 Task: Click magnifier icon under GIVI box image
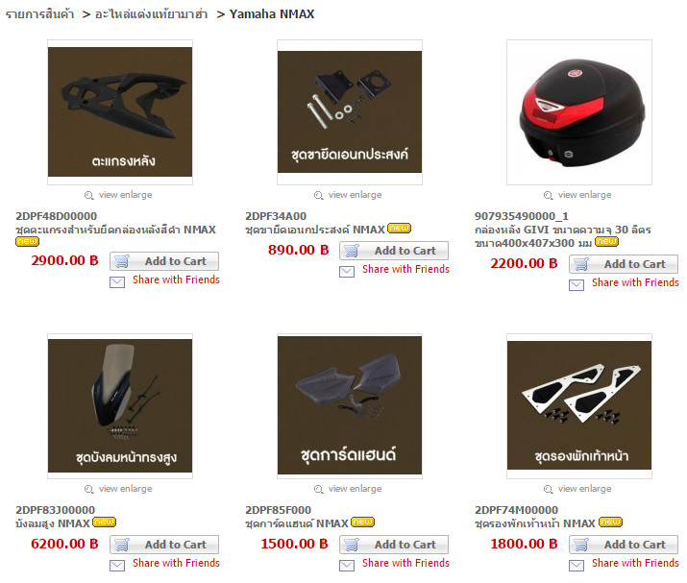548,195
